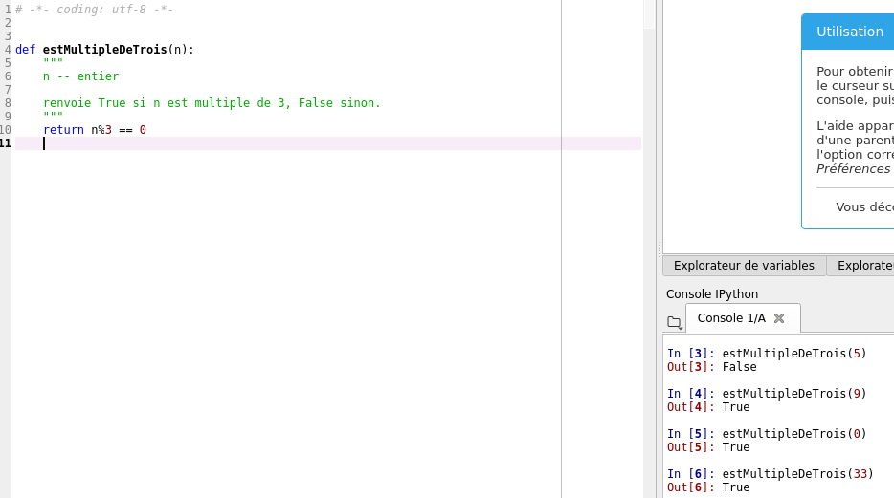This screenshot has height=498, width=894.
Task: Click console input estMultipleDeTrois(33)
Action: (x=797, y=474)
